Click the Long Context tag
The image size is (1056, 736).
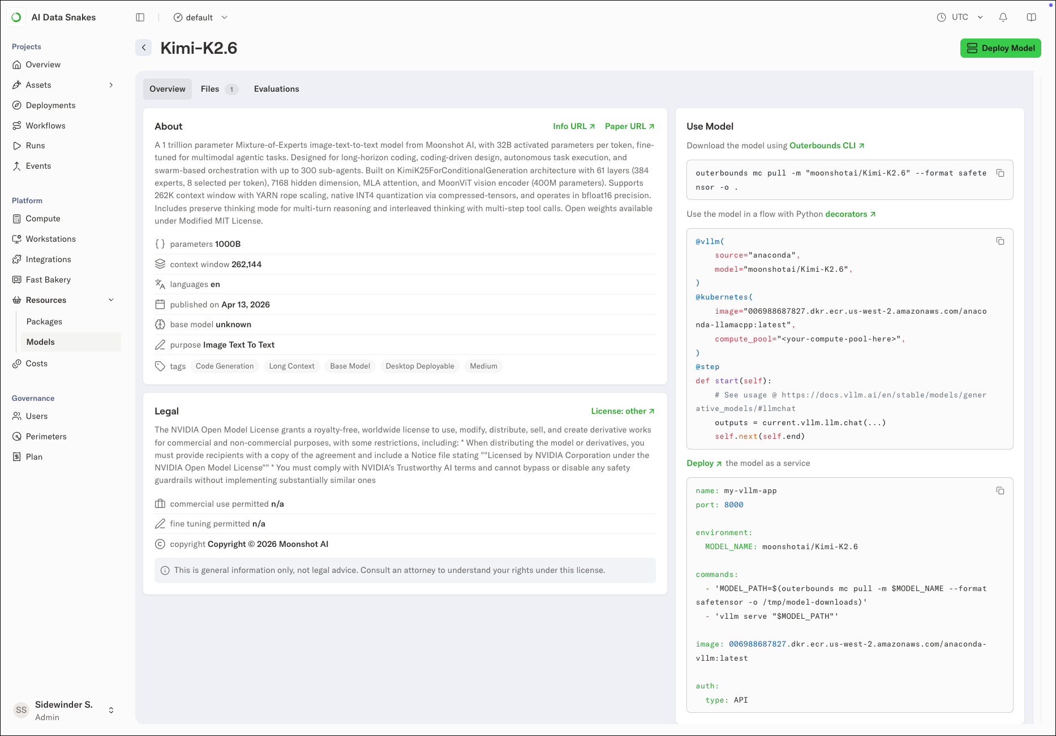[x=292, y=366]
